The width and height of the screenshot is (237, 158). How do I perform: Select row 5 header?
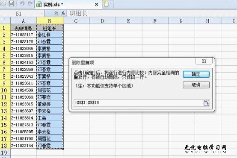(x=5, y=56)
